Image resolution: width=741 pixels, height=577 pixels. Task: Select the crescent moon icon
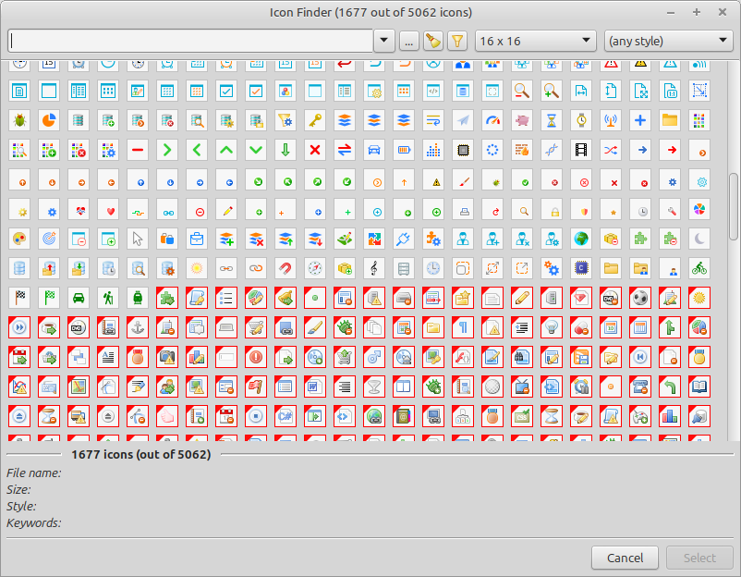(699, 239)
